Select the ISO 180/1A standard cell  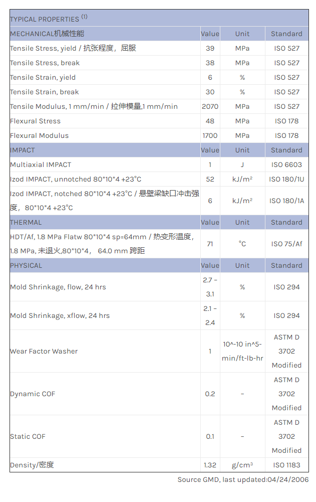click(x=286, y=201)
